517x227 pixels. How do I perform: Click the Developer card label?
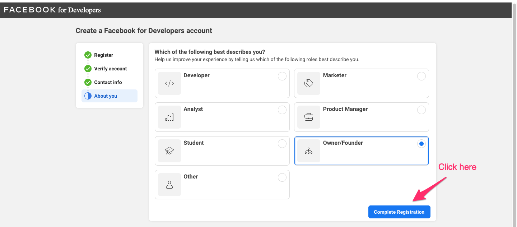(196, 75)
